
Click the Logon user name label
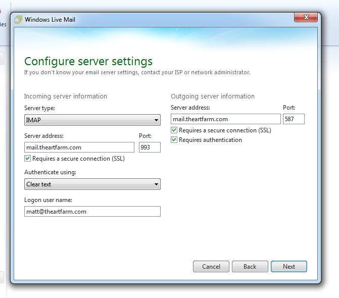click(x=48, y=200)
